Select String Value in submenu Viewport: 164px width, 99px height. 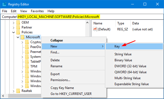(x=134, y=54)
